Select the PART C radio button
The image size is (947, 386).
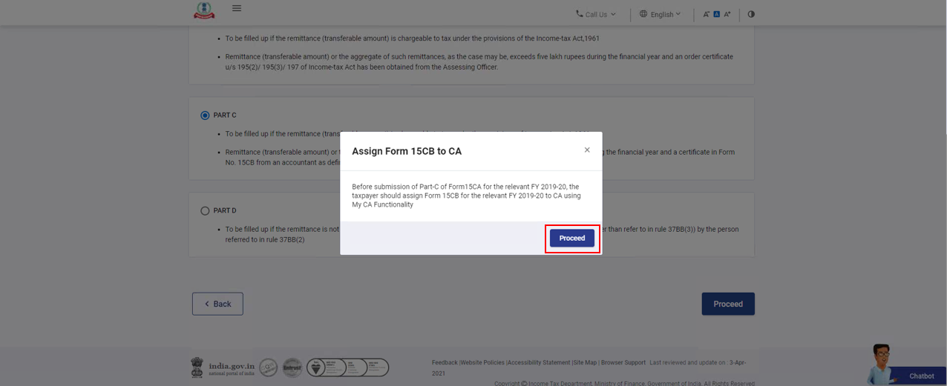click(x=205, y=116)
